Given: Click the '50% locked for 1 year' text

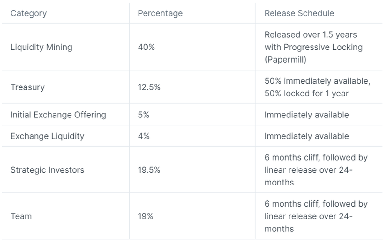Looking at the screenshot, I should [x=306, y=94].
